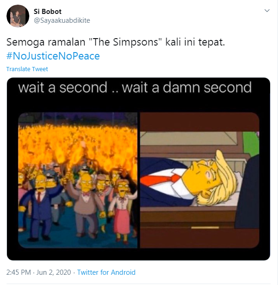Click the gold handle on the coffin
278x285 pixels.
205,227
